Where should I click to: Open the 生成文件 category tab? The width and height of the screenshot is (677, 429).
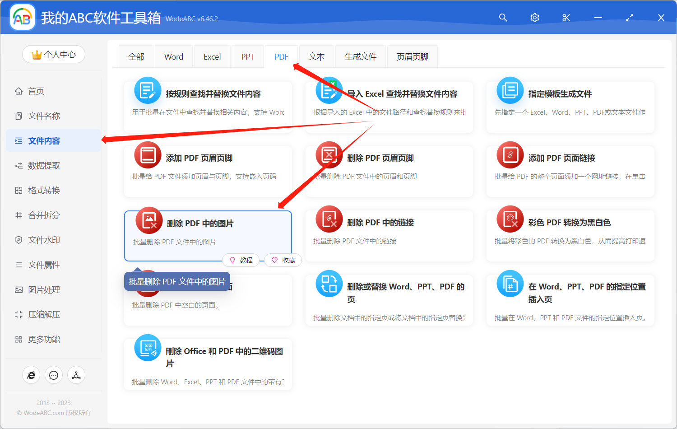(x=360, y=56)
